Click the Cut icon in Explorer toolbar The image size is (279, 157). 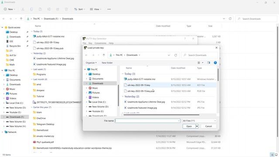23,9
